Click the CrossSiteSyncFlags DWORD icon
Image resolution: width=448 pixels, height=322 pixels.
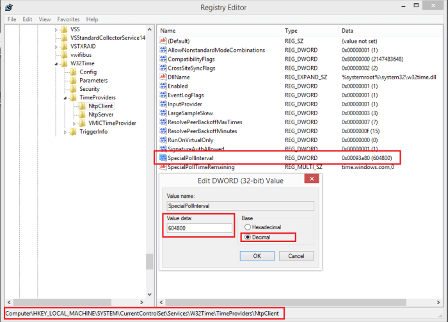coord(163,68)
